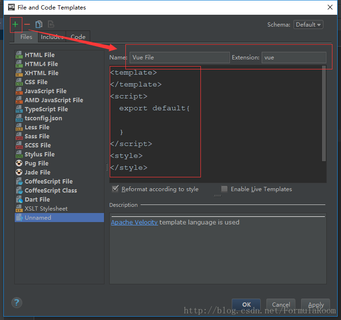
Task: Open the Apache Velocity link
Action: pos(134,222)
